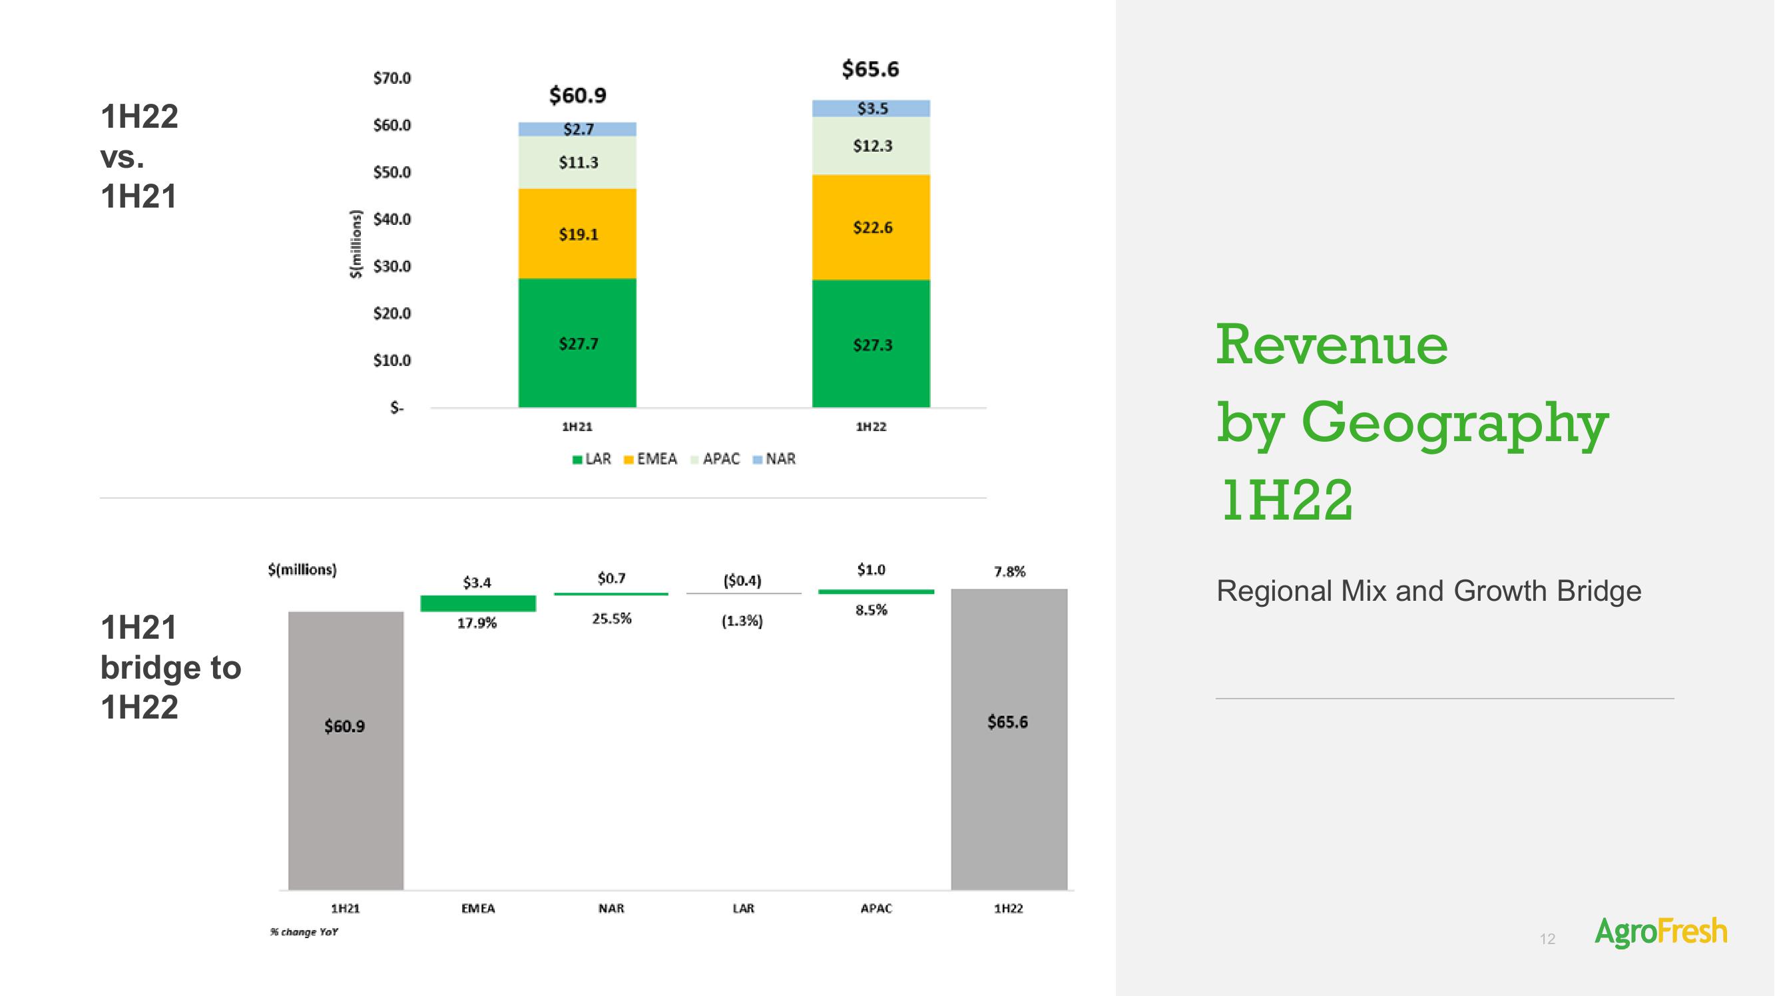Click the green EMEA bridge bar
This screenshot has height=996, width=1775.
click(x=478, y=603)
